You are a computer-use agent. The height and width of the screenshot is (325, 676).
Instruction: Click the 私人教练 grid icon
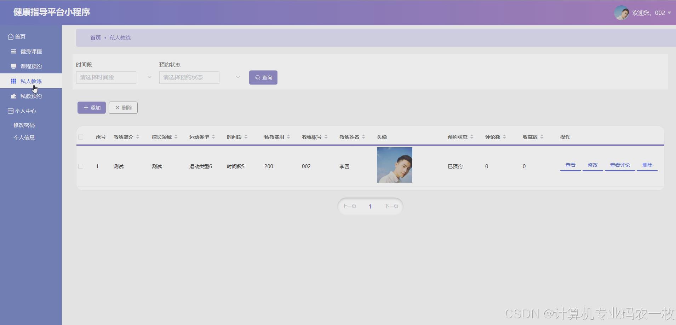coord(13,81)
